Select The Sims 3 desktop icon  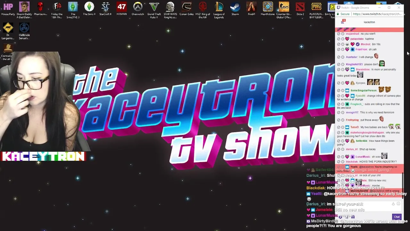(73, 10)
